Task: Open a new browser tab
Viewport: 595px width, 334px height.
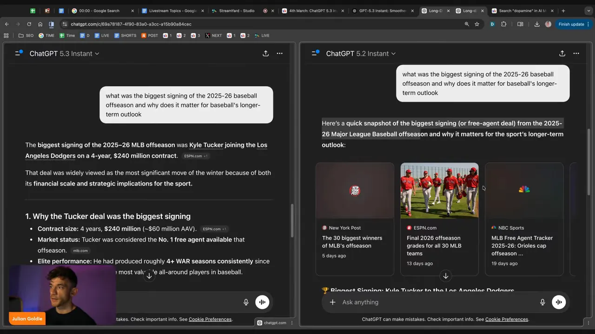Action: (563, 11)
